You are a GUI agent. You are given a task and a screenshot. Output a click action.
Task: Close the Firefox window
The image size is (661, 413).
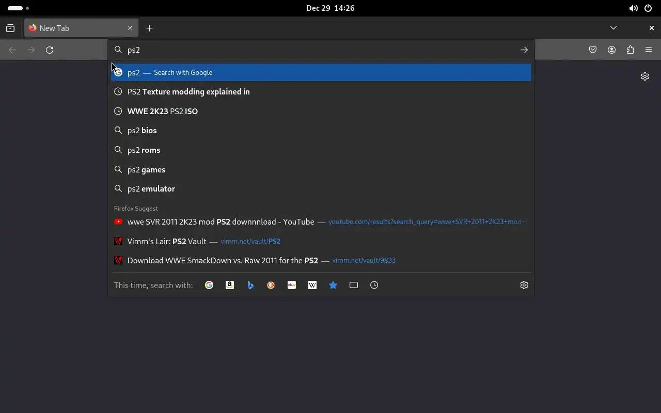[x=651, y=28]
